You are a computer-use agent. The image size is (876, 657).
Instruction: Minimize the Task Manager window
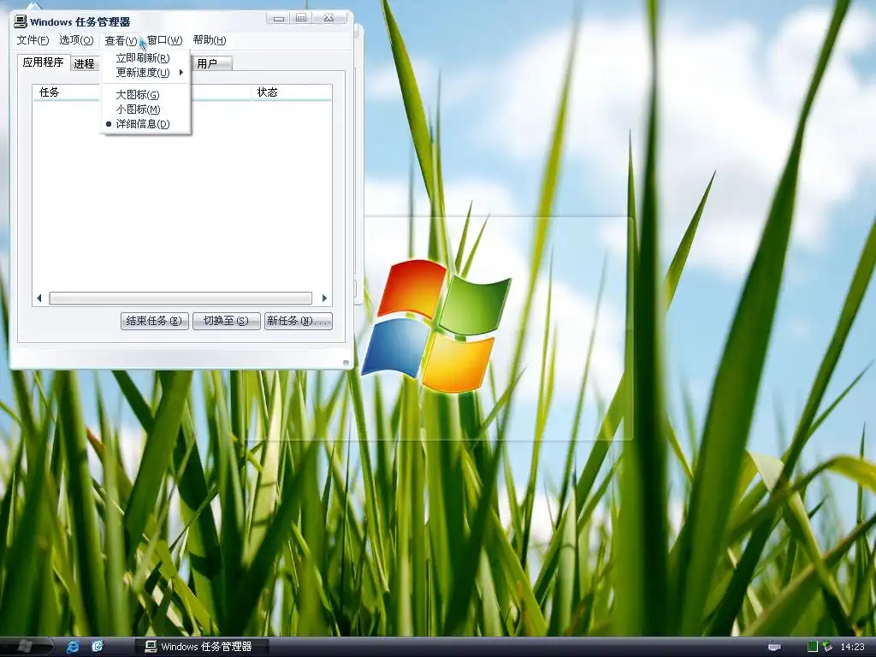click(279, 18)
